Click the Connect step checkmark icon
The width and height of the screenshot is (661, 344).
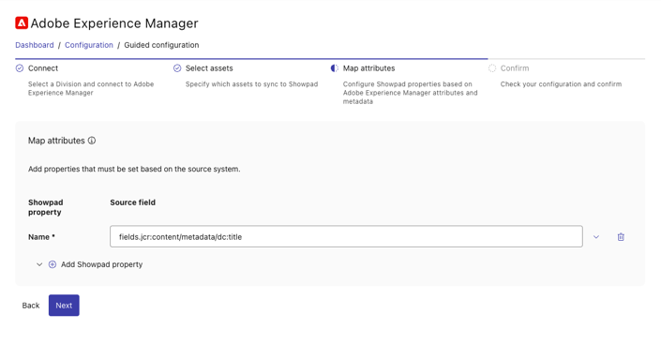click(x=20, y=68)
